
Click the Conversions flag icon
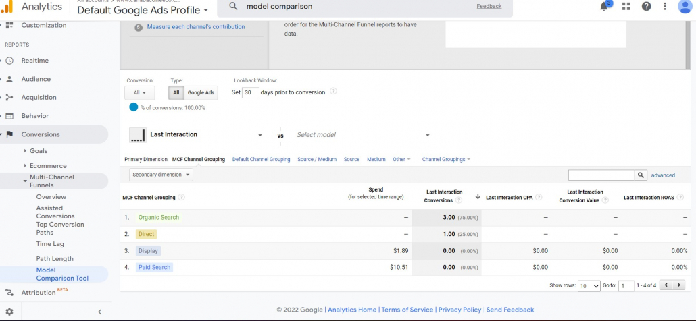(x=9, y=134)
